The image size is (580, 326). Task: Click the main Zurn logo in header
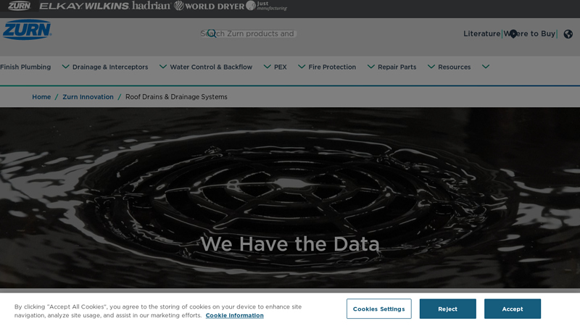click(x=26, y=30)
